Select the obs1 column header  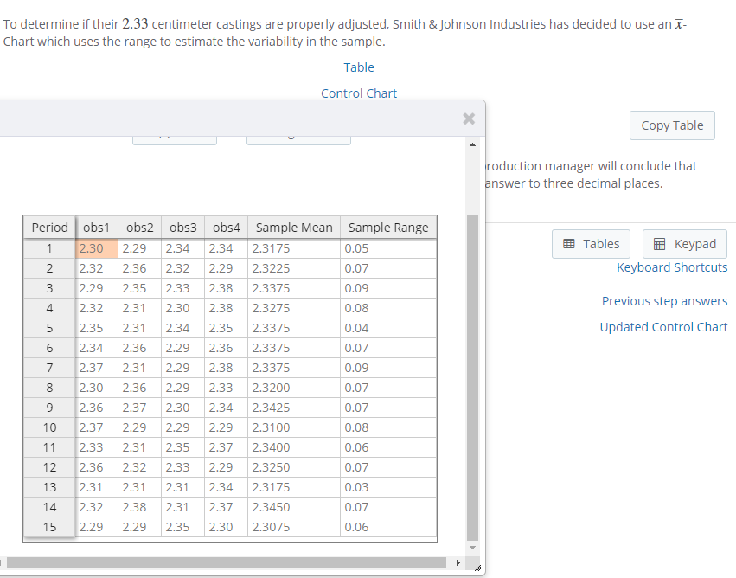pos(96,228)
